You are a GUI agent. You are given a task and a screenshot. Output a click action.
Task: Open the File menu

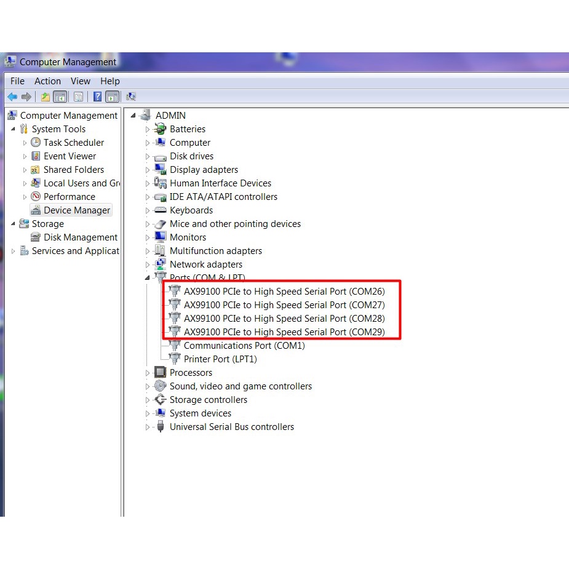(x=17, y=81)
